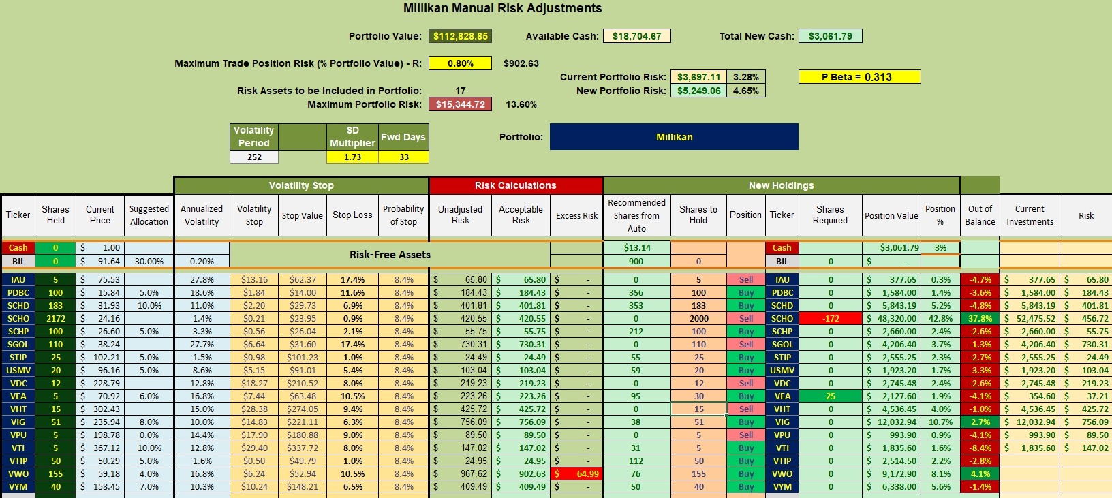Click IAU shares held value 5
The image size is (1112, 498).
coord(55,279)
